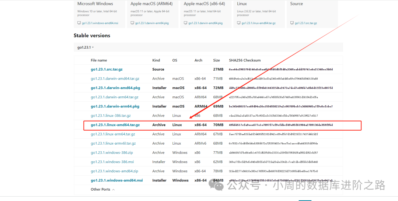
Task: Click the SHA256 checksum of go1.23.1.src.tar.gz
Action: [281, 70]
